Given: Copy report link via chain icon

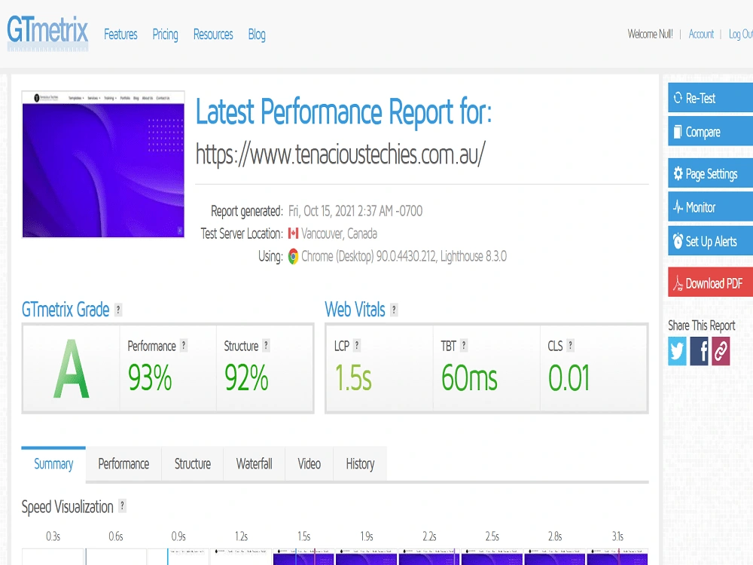Looking at the screenshot, I should [721, 351].
